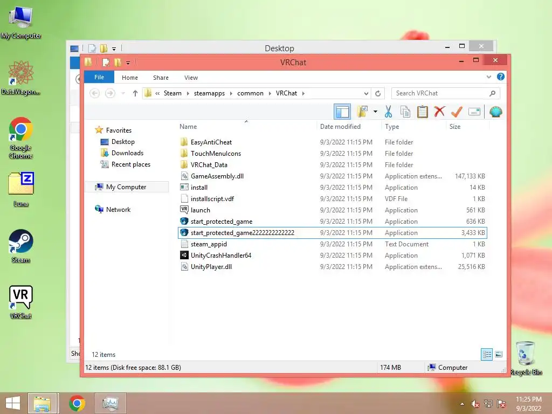The height and width of the screenshot is (414, 552).
Task: Open the Start menu button
Action: point(13,403)
